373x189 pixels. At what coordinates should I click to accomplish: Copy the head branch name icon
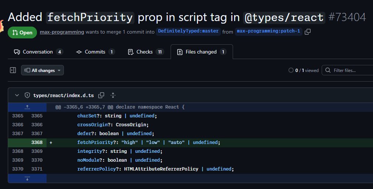click(x=308, y=32)
